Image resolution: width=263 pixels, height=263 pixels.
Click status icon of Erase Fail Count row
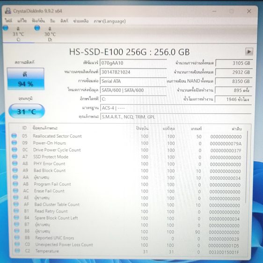15,190
